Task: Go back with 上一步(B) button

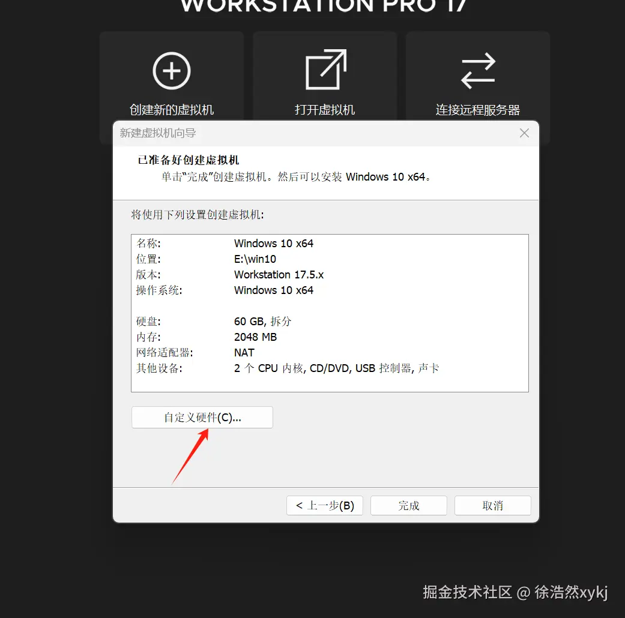Action: click(x=324, y=505)
